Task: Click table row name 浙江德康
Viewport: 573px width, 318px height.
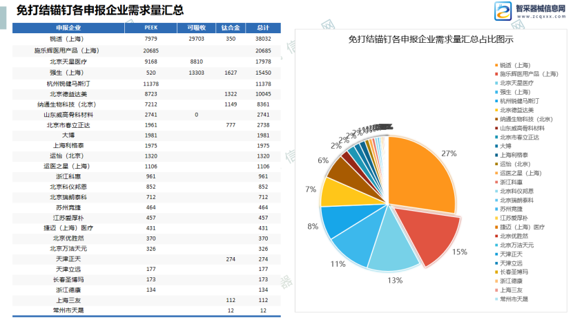Action: click(68, 290)
